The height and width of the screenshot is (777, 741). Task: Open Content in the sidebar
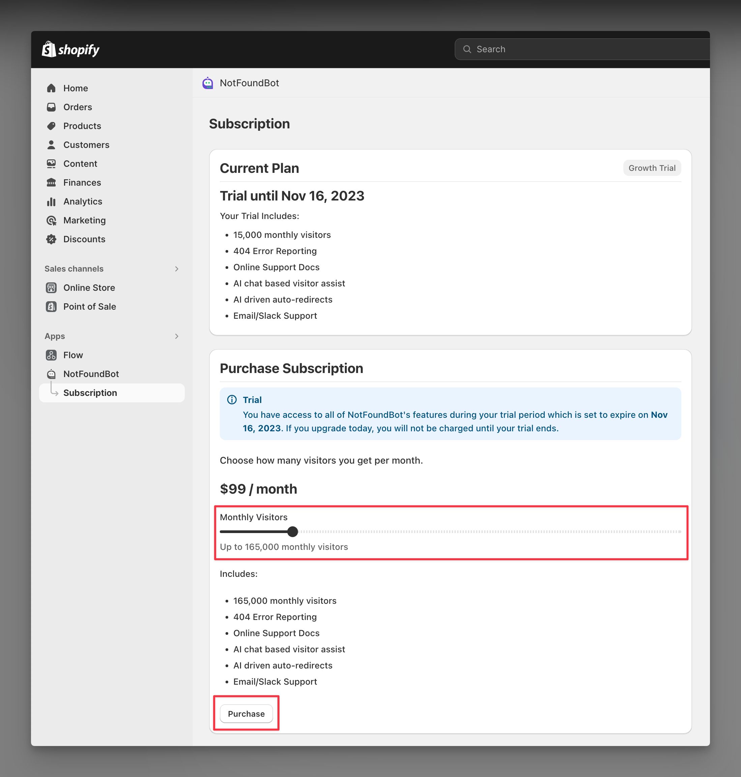[x=112, y=164]
